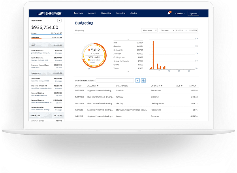Screen dimensions: 237x173
Task: Click the print transactions icon
Action: coord(143,80)
